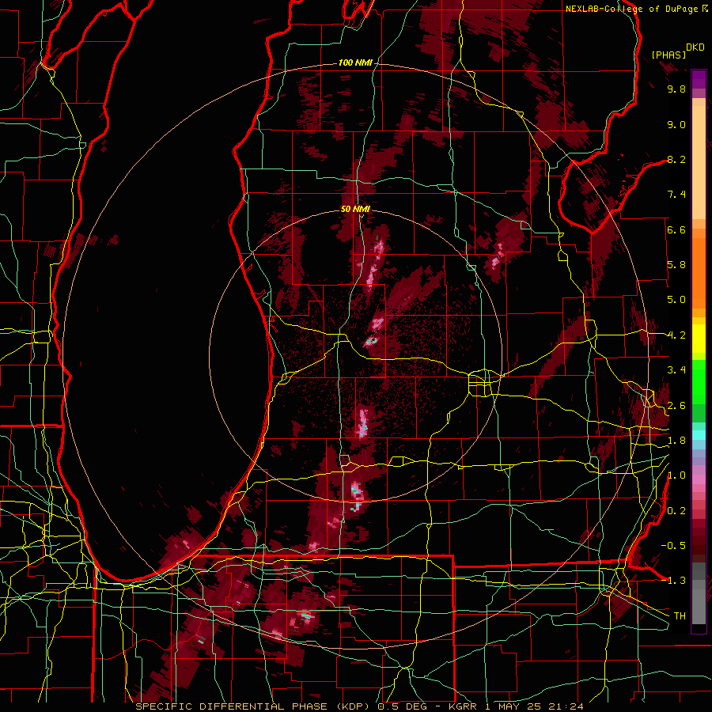Viewport: 712px width, 712px height.
Task: Click the "1.0" legend value
Action: click(676, 476)
